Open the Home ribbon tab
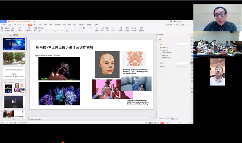Viewport: 242px width, 143px height. 30,25
